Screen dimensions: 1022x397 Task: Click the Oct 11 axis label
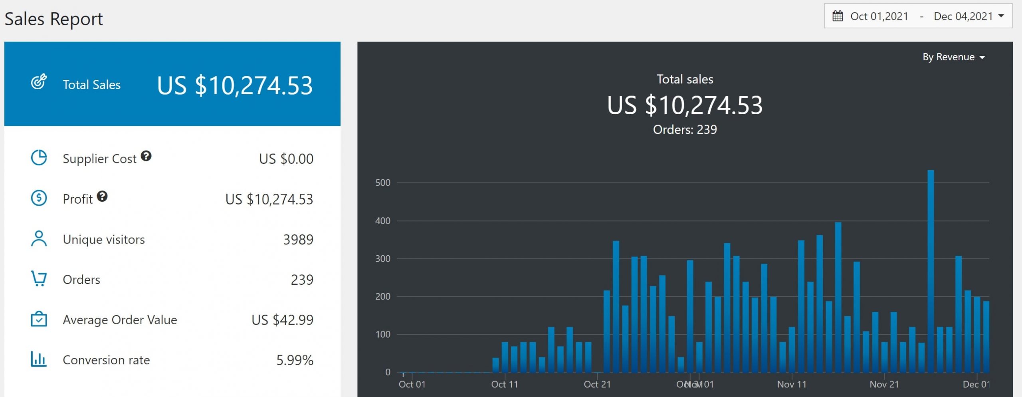[x=505, y=384]
